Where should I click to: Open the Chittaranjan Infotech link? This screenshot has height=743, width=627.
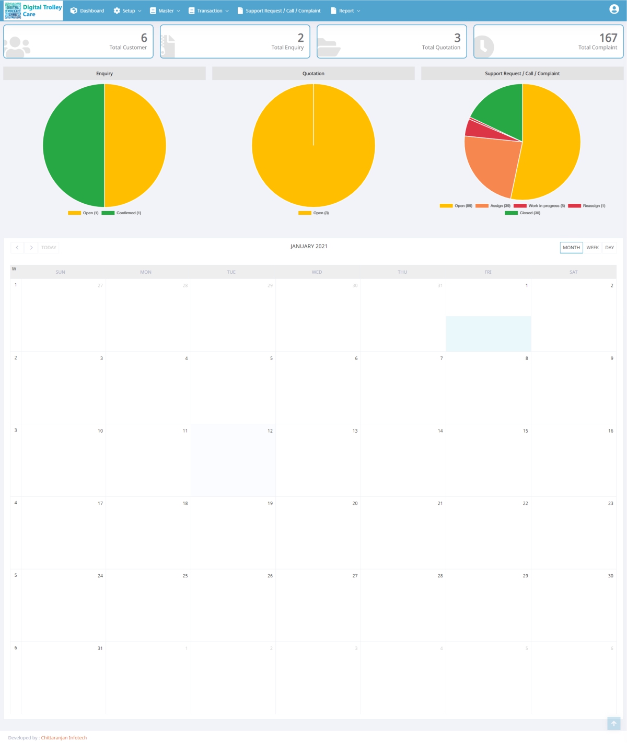click(64, 738)
